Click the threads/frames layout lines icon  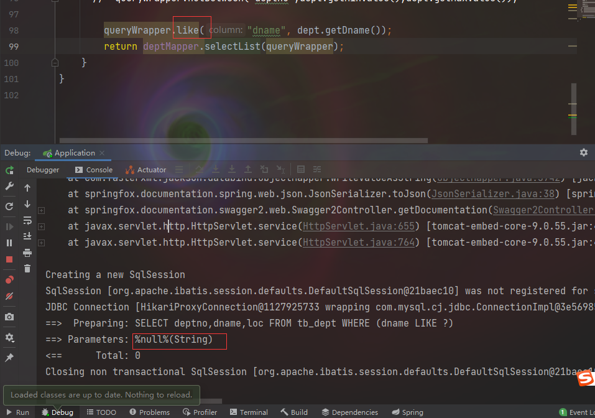(179, 169)
